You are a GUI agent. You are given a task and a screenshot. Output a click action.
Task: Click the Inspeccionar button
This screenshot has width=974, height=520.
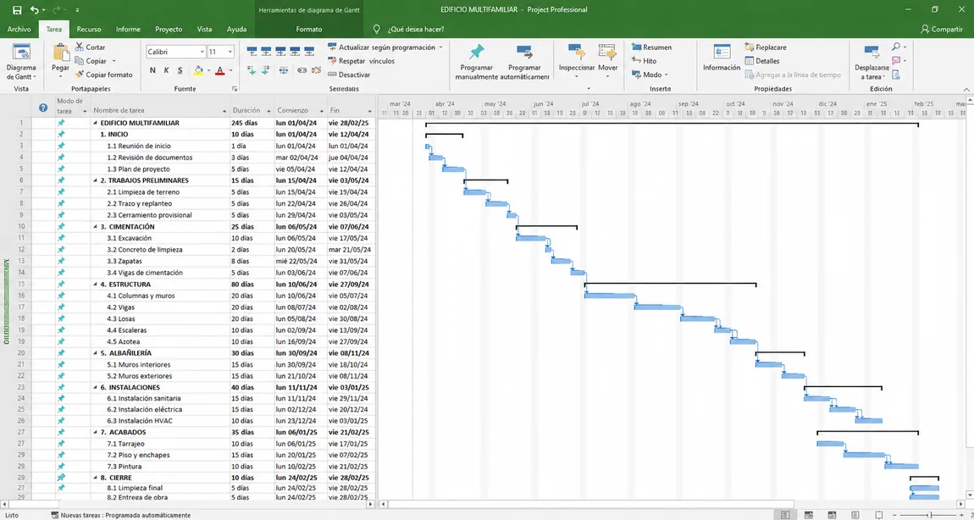tap(577, 61)
